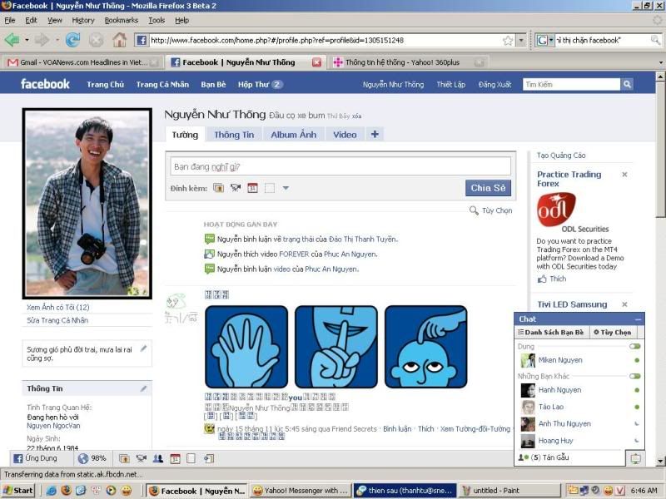Switch to the Gmail browser tab
The width and height of the screenshot is (666, 499).
click(x=82, y=62)
